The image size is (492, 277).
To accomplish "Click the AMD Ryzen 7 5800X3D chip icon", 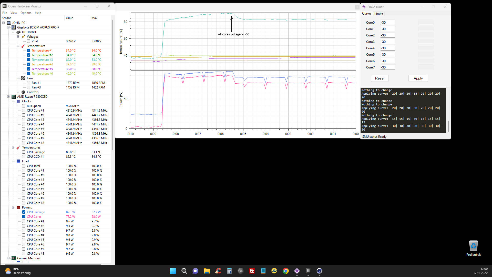I will pyautogui.click(x=14, y=97).
